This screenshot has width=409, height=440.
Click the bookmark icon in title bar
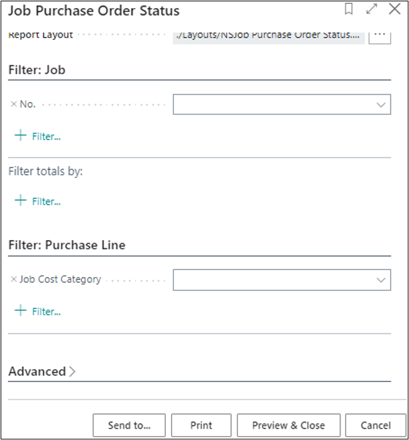tap(348, 9)
